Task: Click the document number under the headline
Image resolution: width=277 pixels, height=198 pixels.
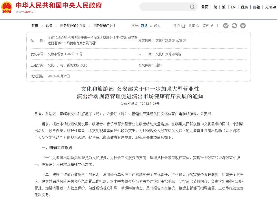Action: (x=140, y=104)
